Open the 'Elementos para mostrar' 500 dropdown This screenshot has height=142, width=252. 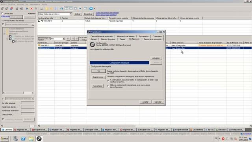point(64,39)
